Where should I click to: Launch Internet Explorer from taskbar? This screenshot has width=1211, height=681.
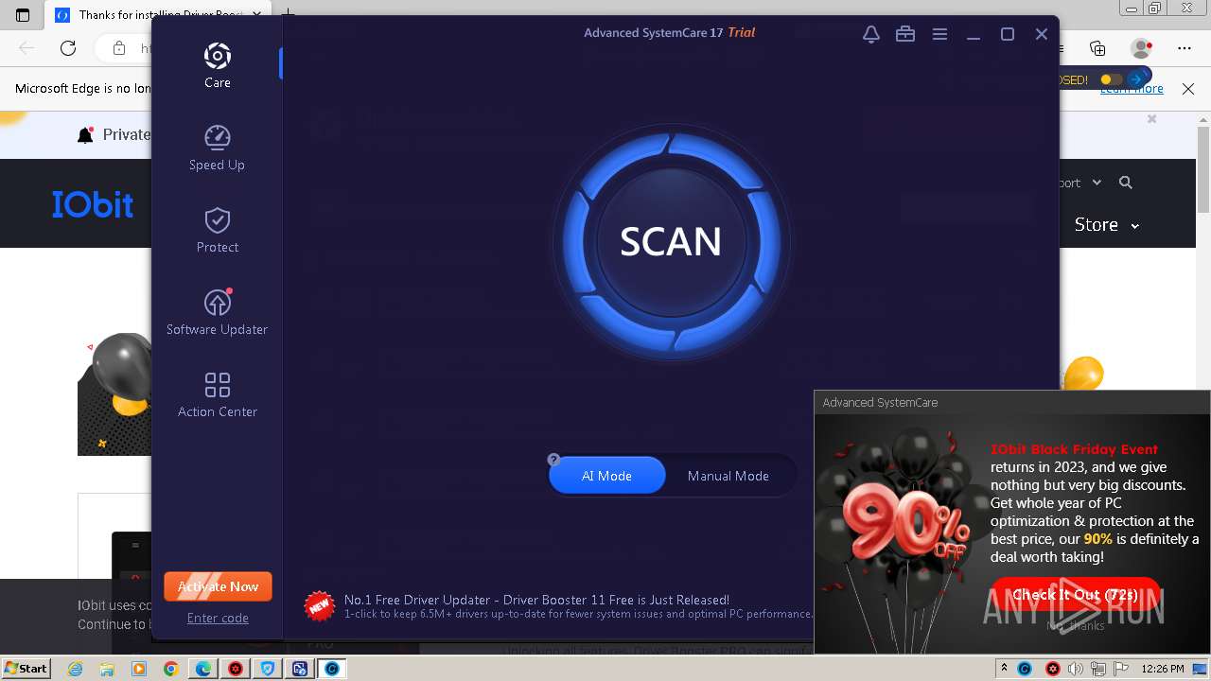coord(76,669)
